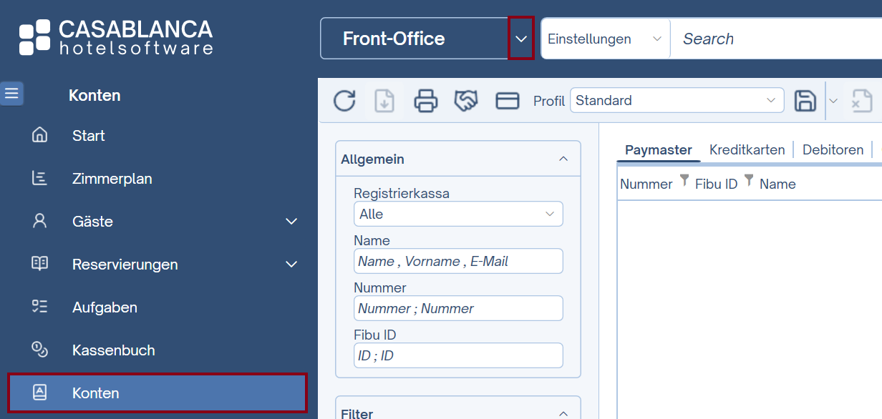Select the print icon
The image size is (882, 419).
click(x=426, y=101)
